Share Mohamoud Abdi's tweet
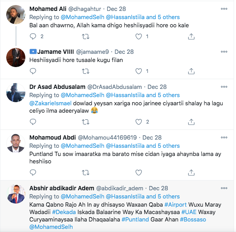The image size is (236, 232). (191, 173)
